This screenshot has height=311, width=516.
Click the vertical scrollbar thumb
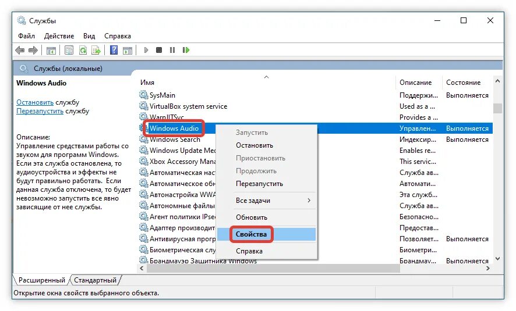click(497, 108)
